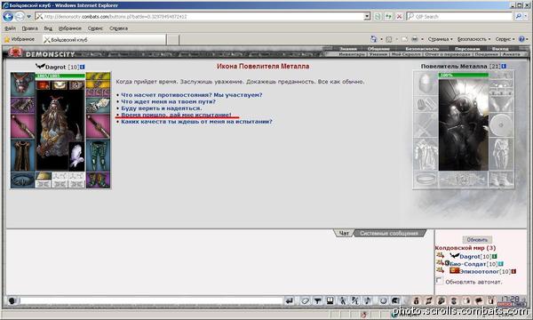Click the musical note sound icon
This screenshot has height=320, width=533.
pyautogui.click(x=368, y=301)
